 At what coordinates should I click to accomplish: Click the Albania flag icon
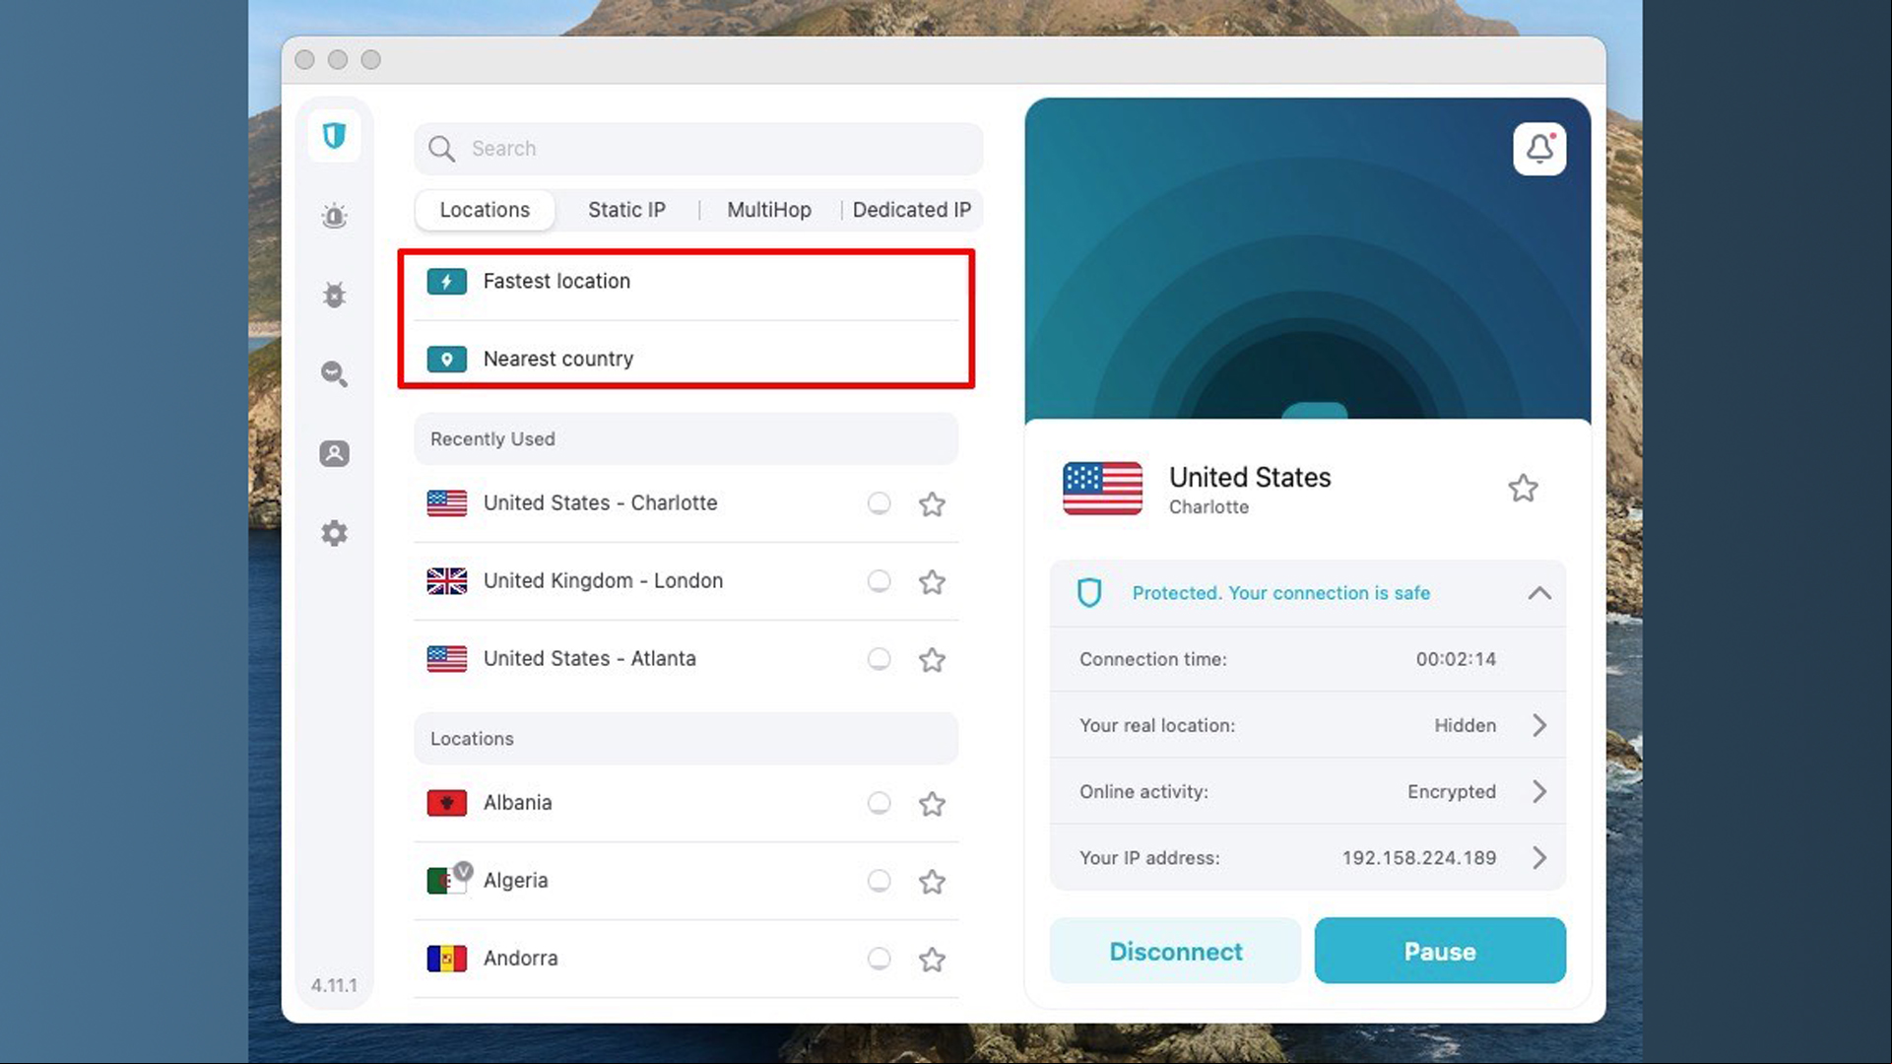(446, 803)
